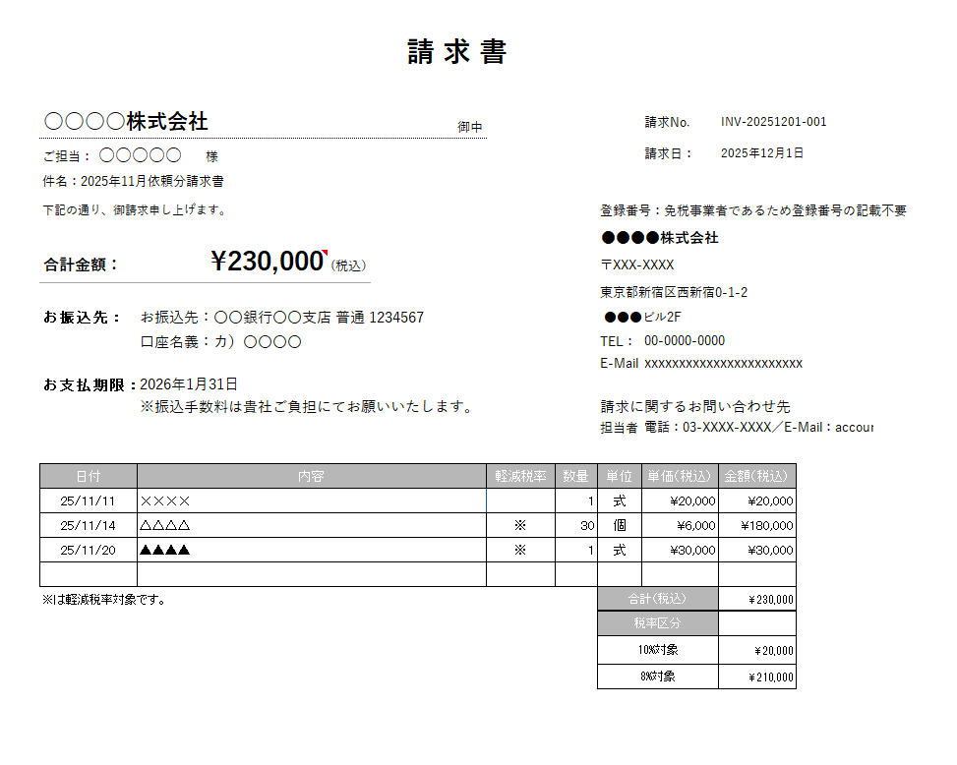This screenshot has height=765, width=957.
Task: Click the 単価(税込) column header
Action: (x=679, y=476)
